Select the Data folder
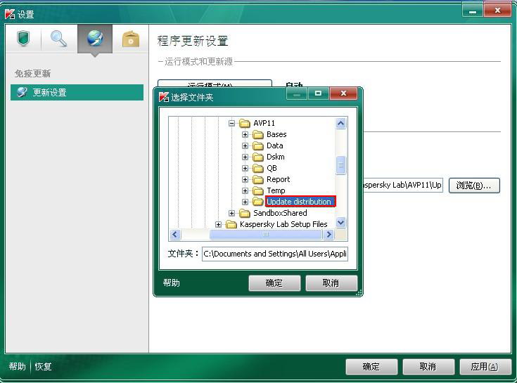This screenshot has width=517, height=383. point(274,145)
